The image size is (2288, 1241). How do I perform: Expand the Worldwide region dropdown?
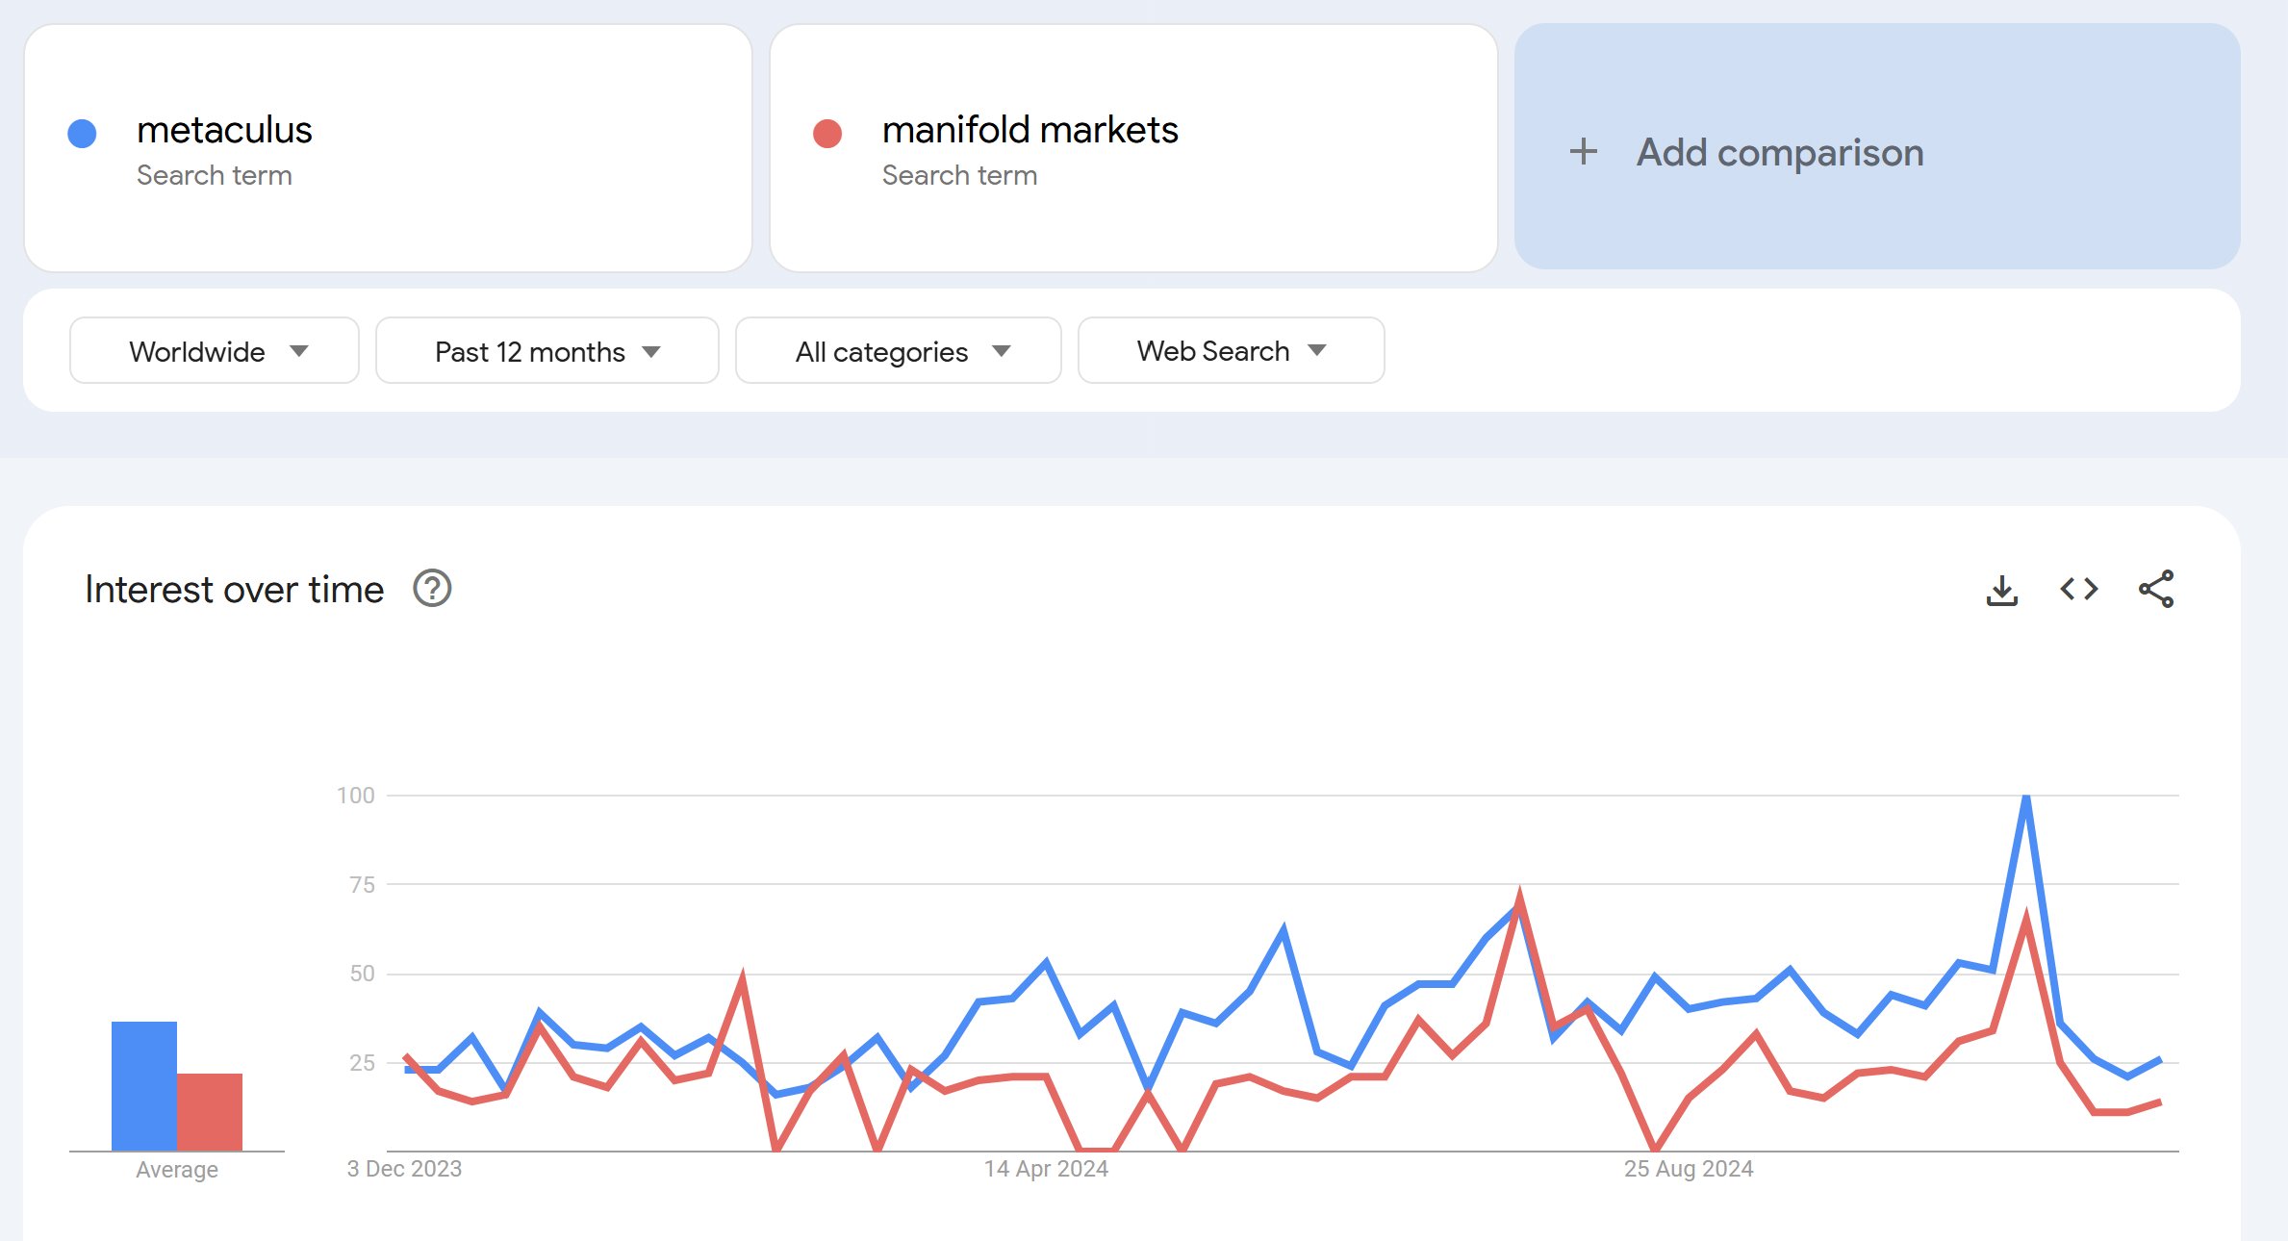pyautogui.click(x=215, y=351)
